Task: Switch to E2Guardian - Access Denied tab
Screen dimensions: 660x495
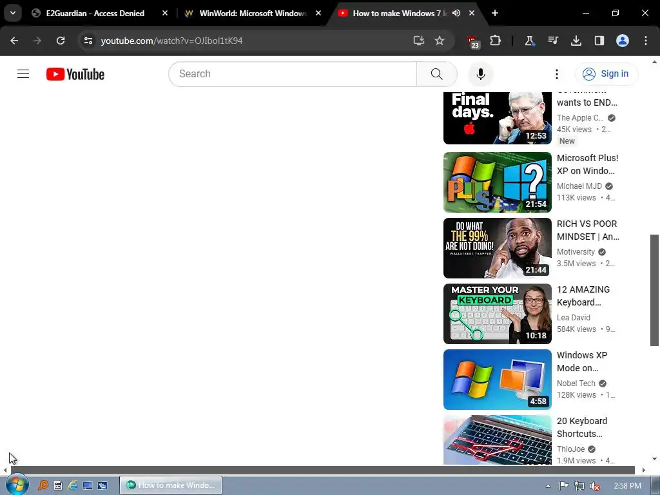Action: 95,13
